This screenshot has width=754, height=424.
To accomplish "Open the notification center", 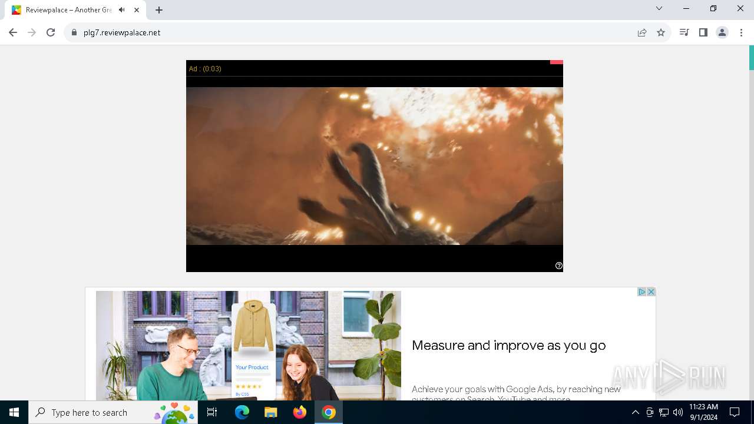I will pos(735,412).
